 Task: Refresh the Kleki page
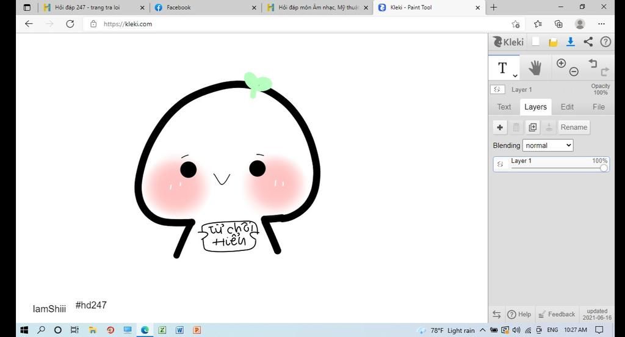tap(70, 24)
